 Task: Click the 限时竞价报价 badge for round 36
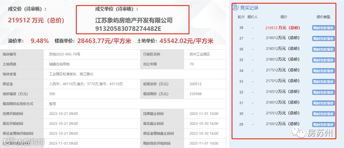click(324, 49)
